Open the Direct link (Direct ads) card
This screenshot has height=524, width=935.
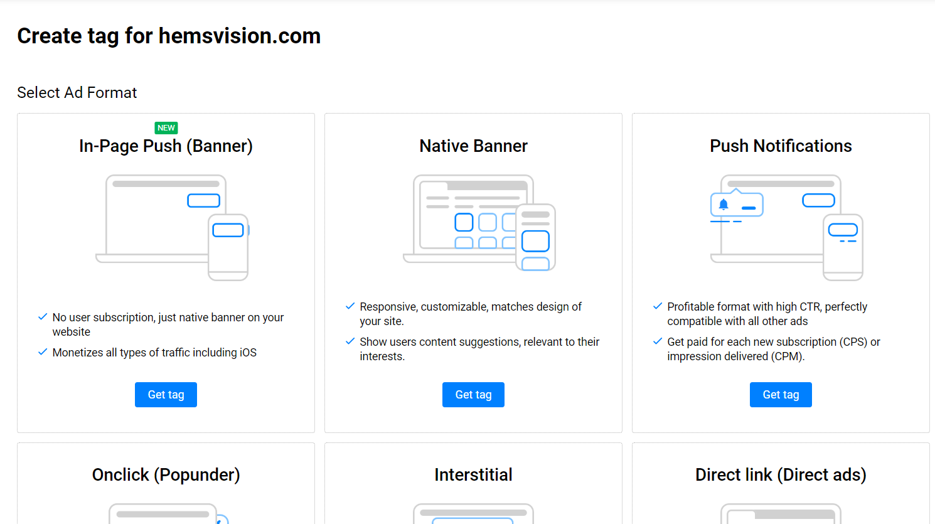[780, 475]
